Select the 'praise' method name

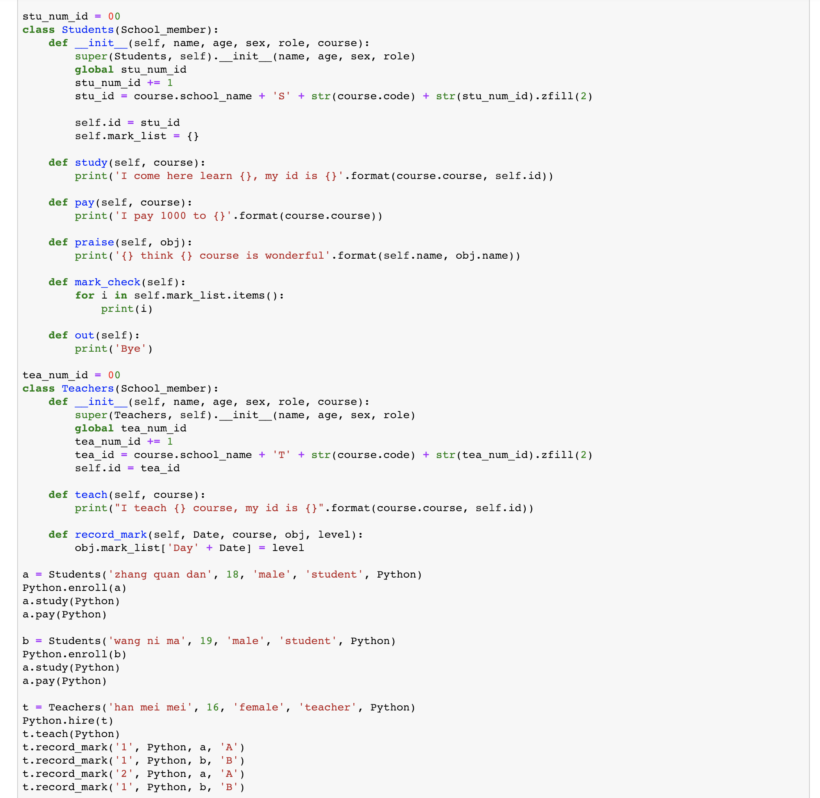point(94,242)
